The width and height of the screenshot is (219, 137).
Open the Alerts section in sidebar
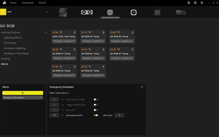tap(5, 64)
